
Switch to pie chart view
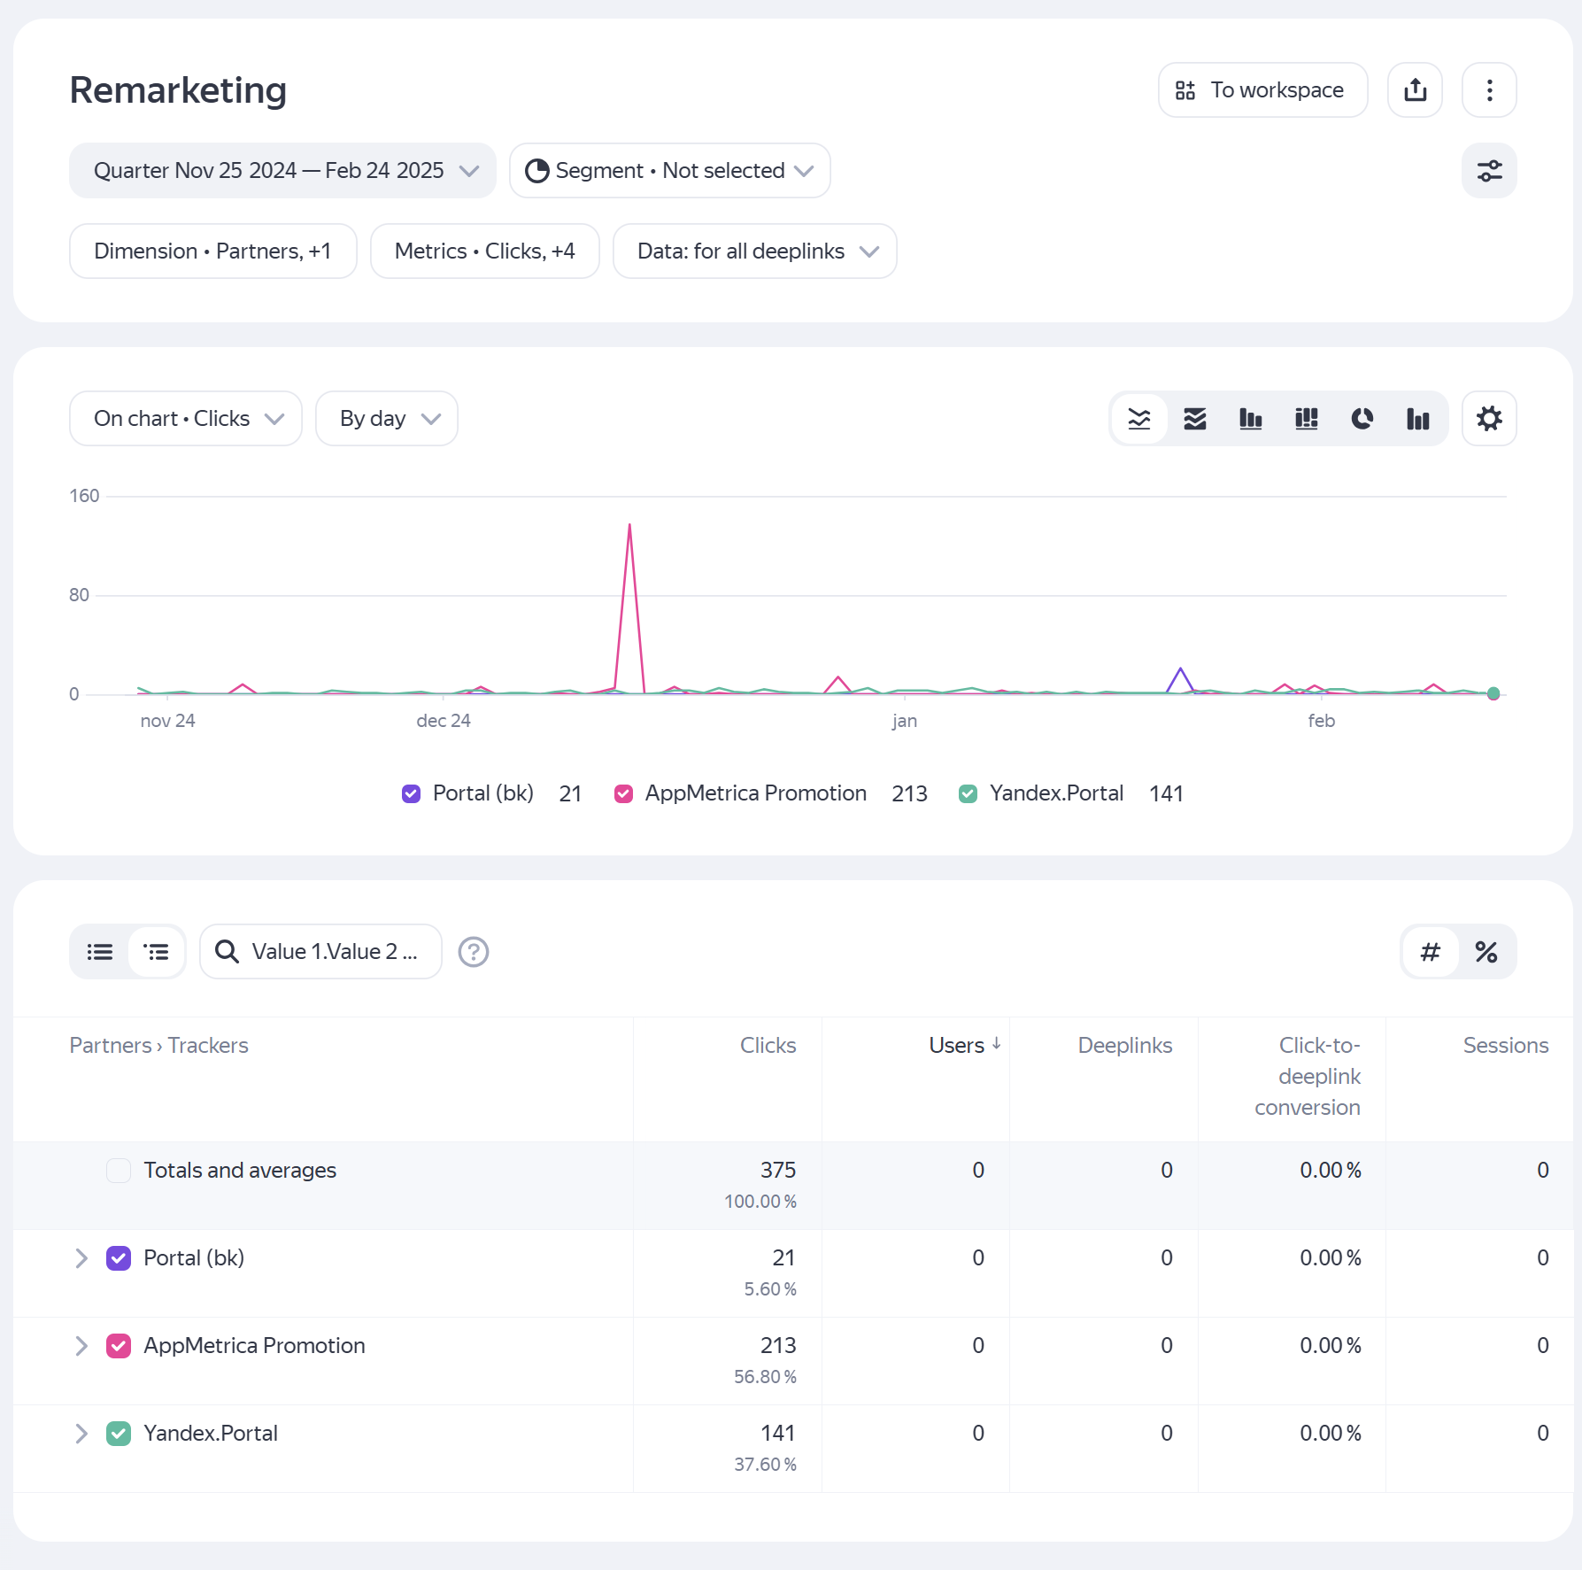(x=1362, y=419)
